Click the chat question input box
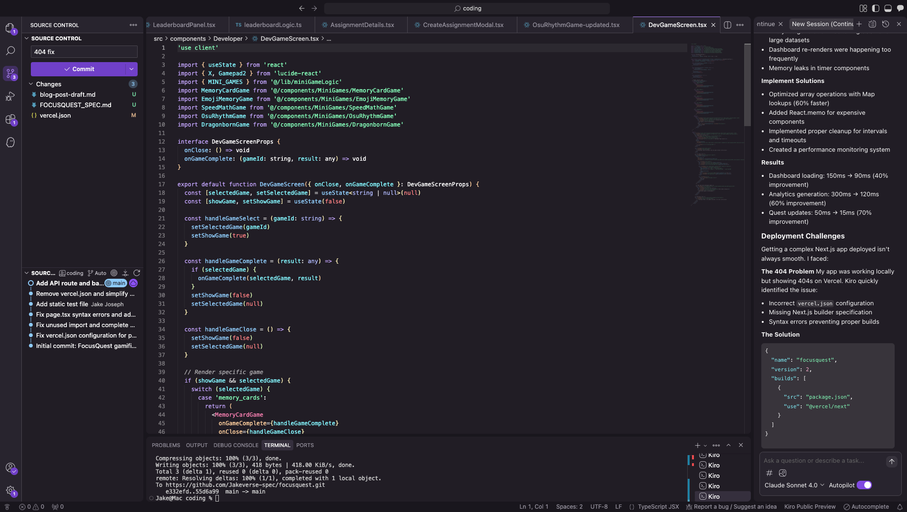The image size is (907, 512). [823, 461]
